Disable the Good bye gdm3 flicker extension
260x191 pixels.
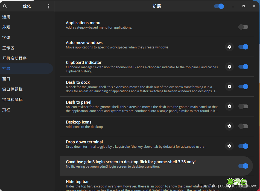(x=243, y=166)
